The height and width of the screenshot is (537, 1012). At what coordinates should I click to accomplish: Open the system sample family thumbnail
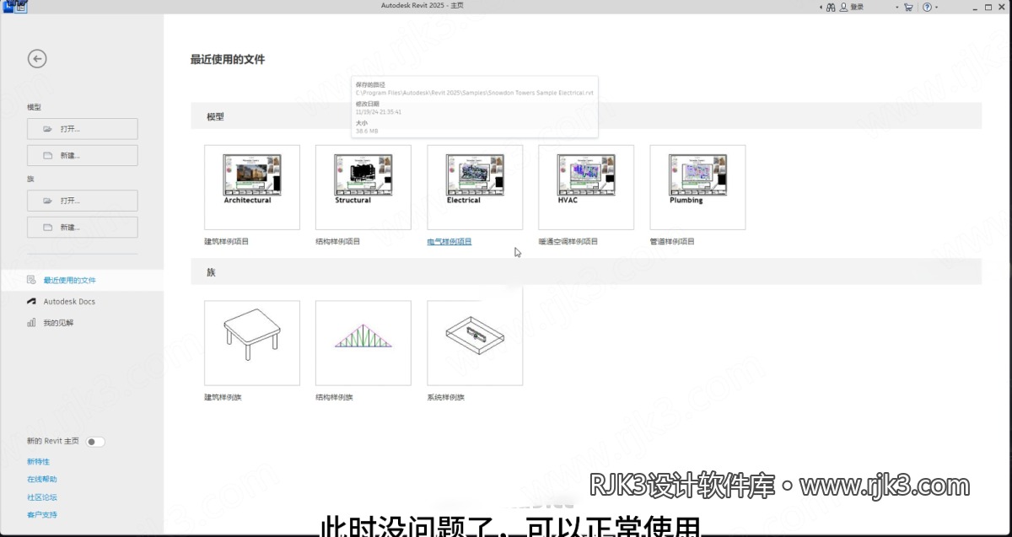(475, 343)
